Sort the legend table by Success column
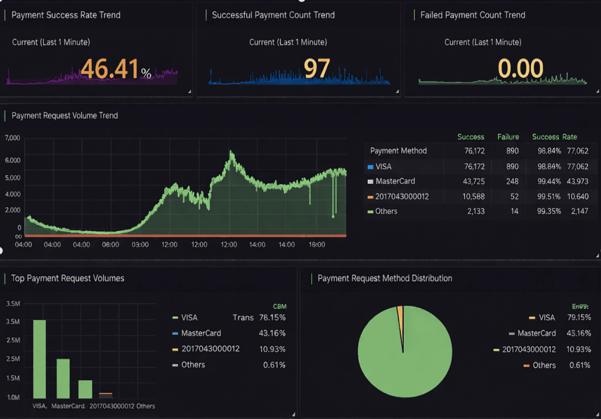 (471, 137)
